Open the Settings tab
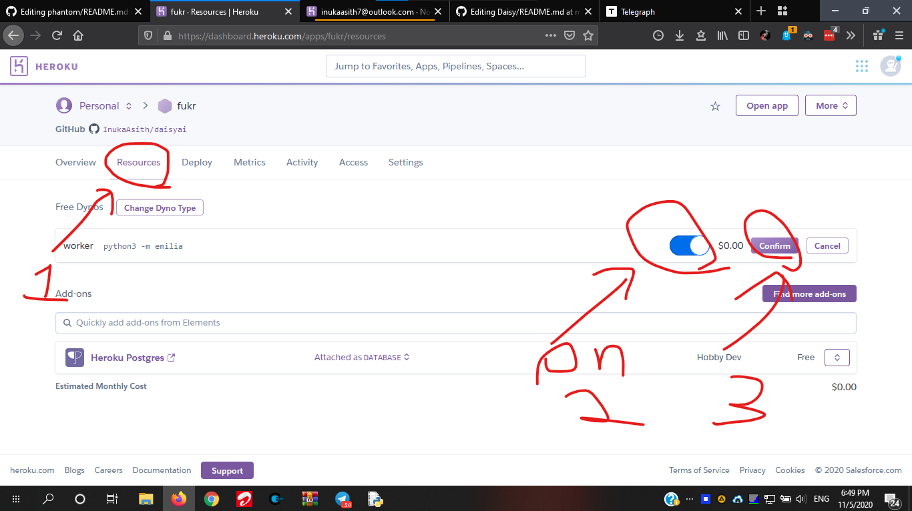912x511 pixels. point(406,162)
